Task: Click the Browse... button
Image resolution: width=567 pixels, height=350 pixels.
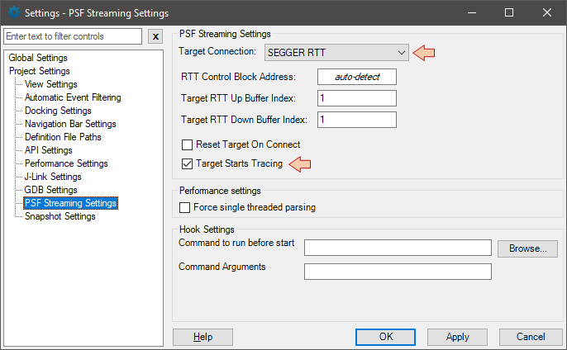Action: click(527, 248)
